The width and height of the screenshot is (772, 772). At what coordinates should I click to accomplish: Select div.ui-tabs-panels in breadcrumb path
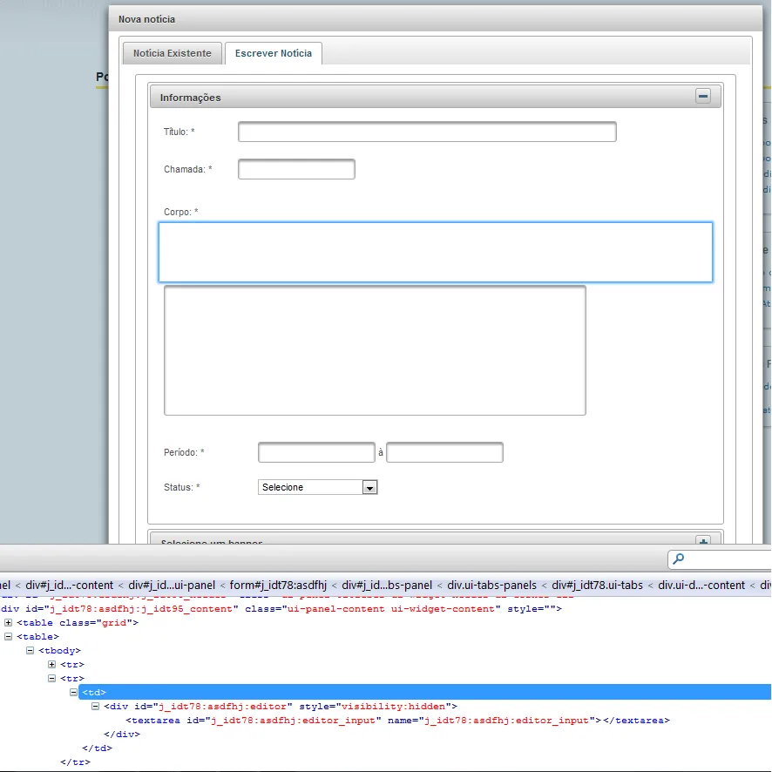coord(492,585)
